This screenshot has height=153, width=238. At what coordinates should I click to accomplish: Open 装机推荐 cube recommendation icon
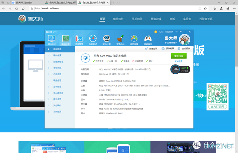134,40
